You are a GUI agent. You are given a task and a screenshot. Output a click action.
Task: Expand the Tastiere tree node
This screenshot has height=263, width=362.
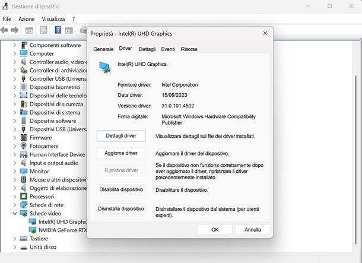click(x=15, y=238)
